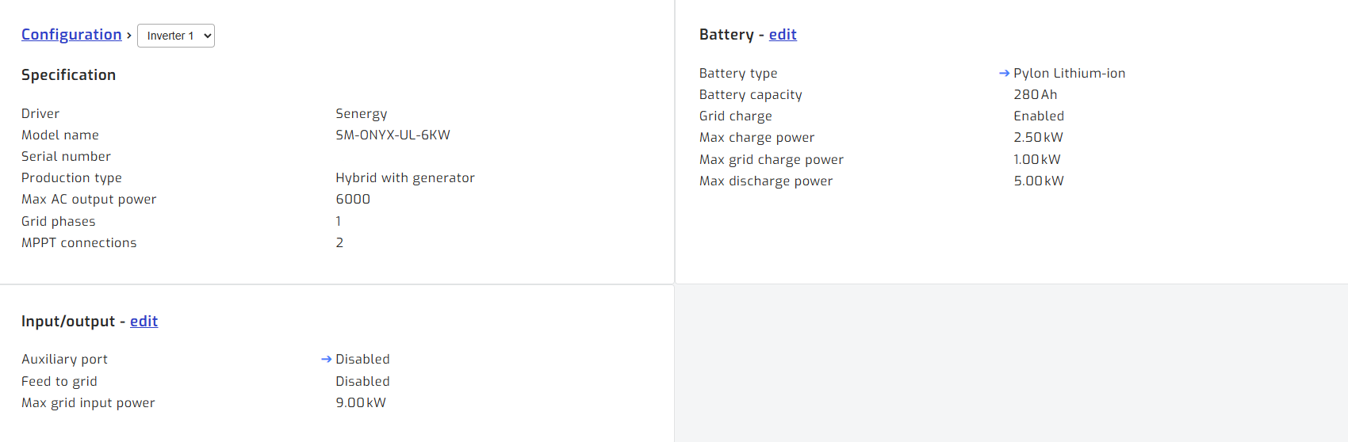
Task: Click the Max grid input power 9.00 kW value
Action: (x=361, y=402)
